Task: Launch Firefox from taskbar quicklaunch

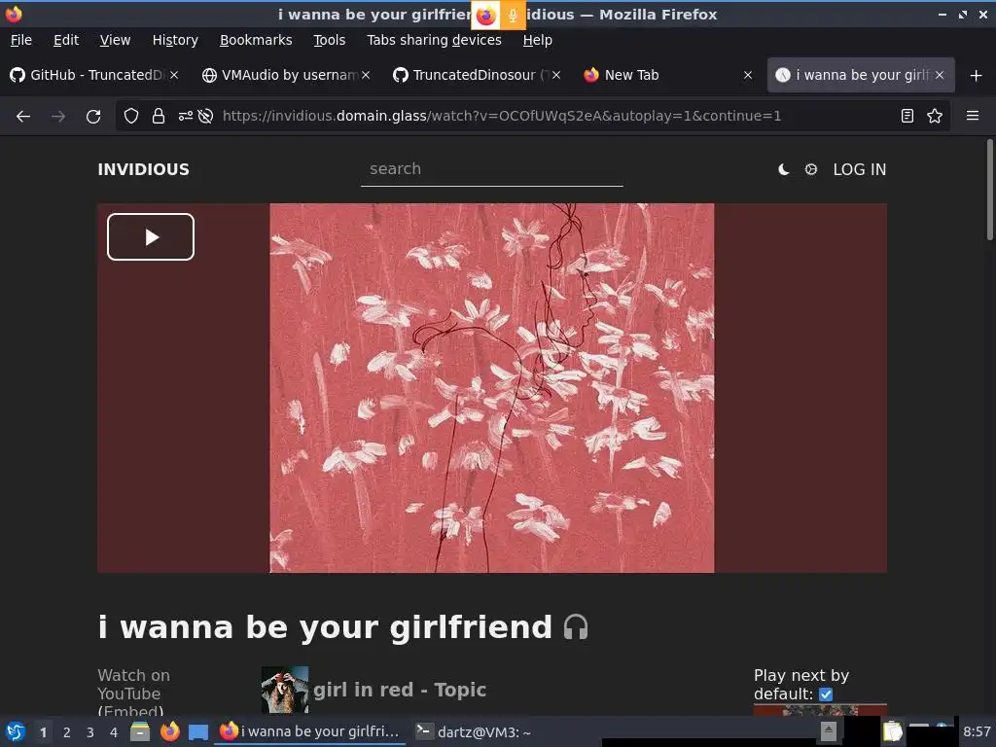Action: (169, 731)
